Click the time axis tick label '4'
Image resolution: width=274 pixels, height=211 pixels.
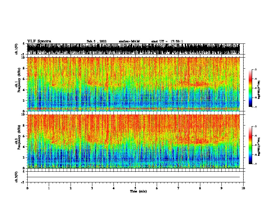114,188
